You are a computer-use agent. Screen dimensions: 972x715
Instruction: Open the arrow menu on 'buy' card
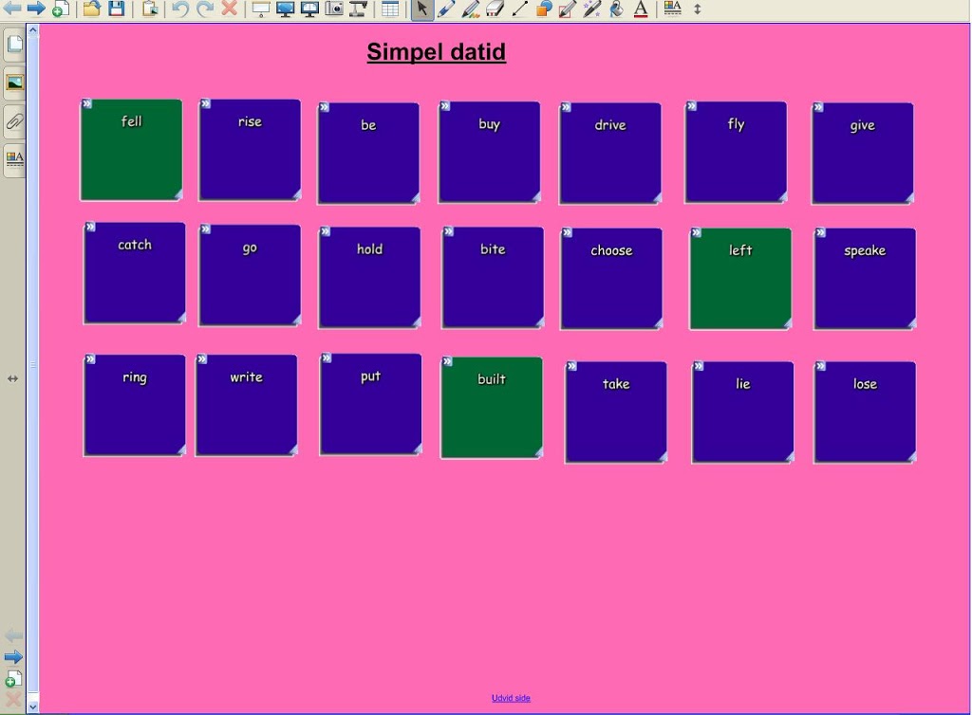click(445, 106)
